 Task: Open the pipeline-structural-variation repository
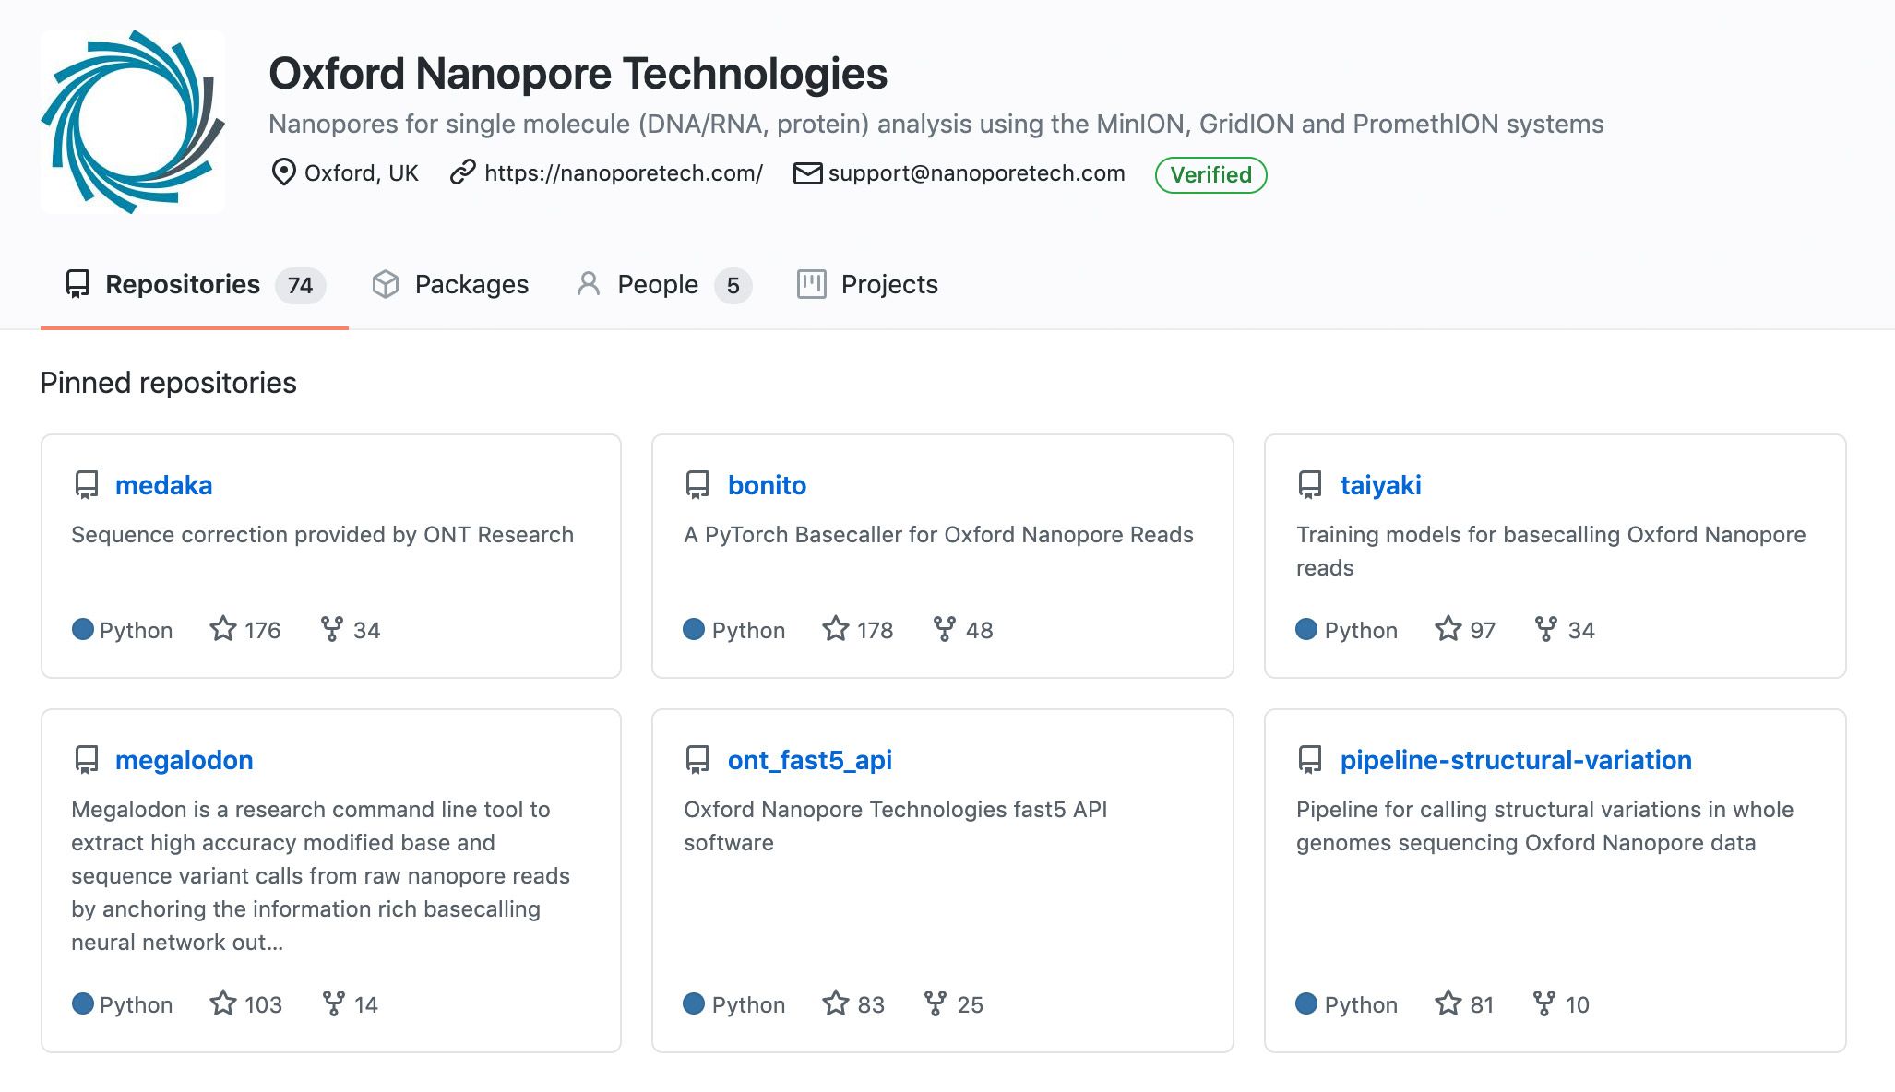coord(1516,759)
